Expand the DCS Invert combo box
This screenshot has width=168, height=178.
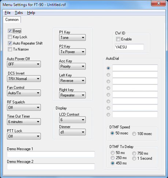[24, 79]
